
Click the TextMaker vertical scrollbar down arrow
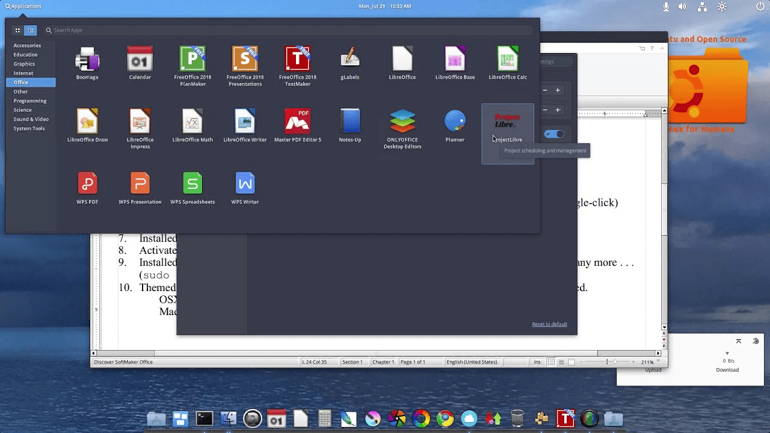point(664,327)
